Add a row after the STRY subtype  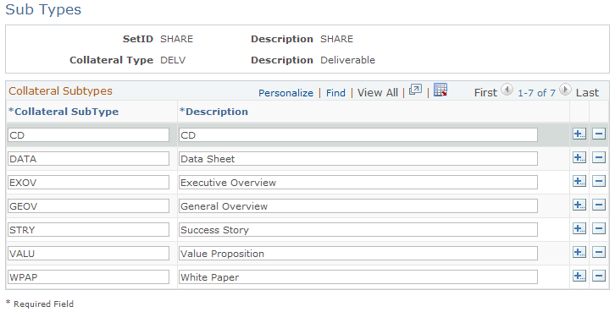point(579,229)
